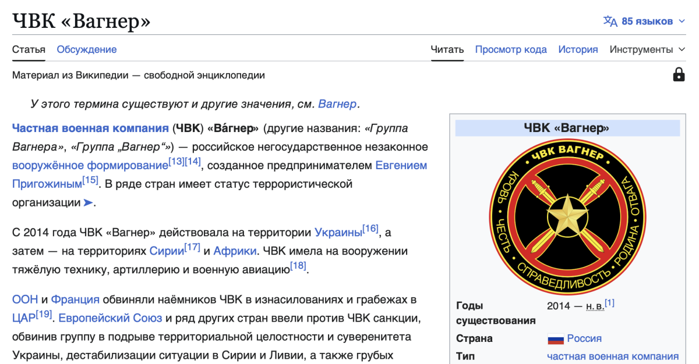This screenshot has height=364, width=699.
Task: Expand the Инструменты tools menu
Action: tap(647, 49)
